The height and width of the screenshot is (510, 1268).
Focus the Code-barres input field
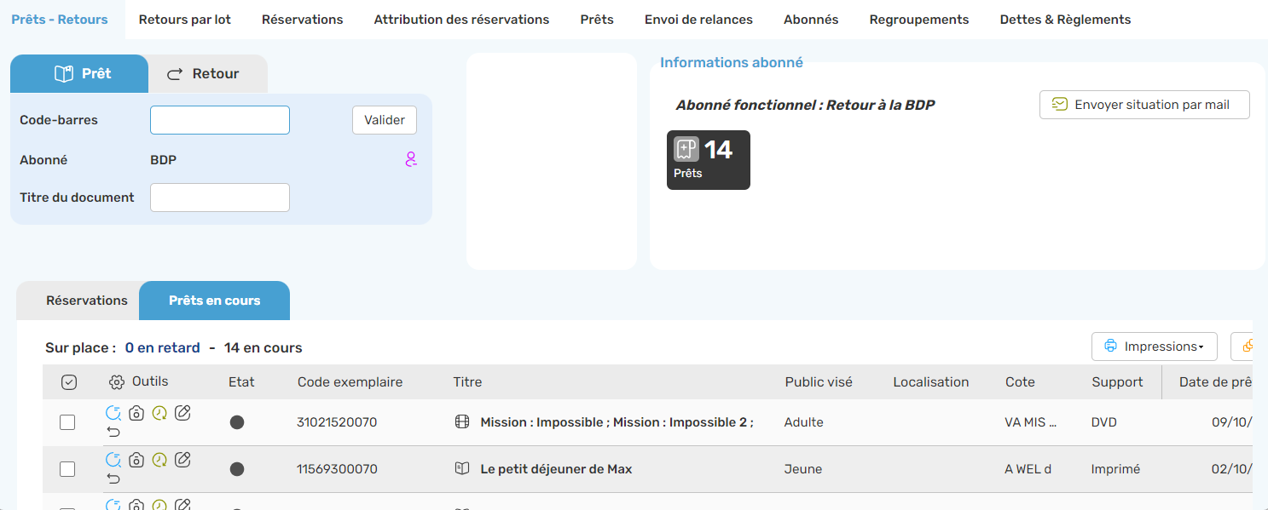[220, 120]
